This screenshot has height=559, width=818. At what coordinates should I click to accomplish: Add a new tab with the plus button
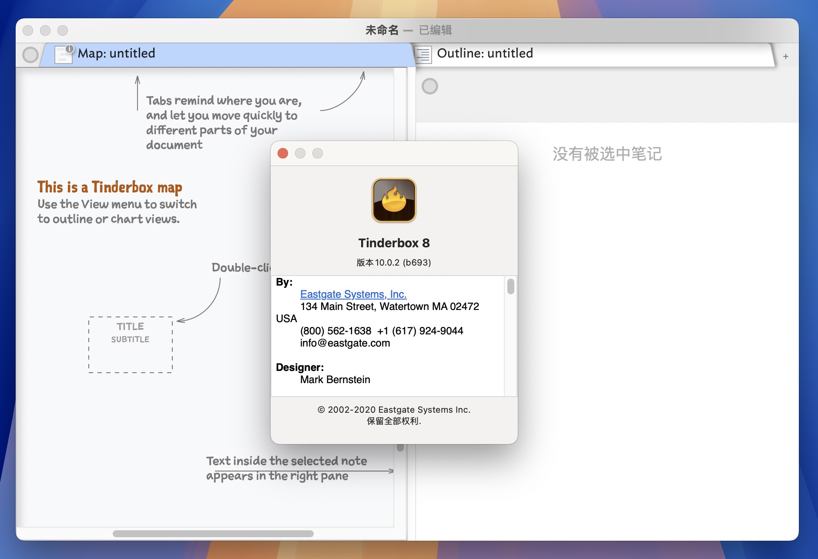pyautogui.click(x=786, y=57)
